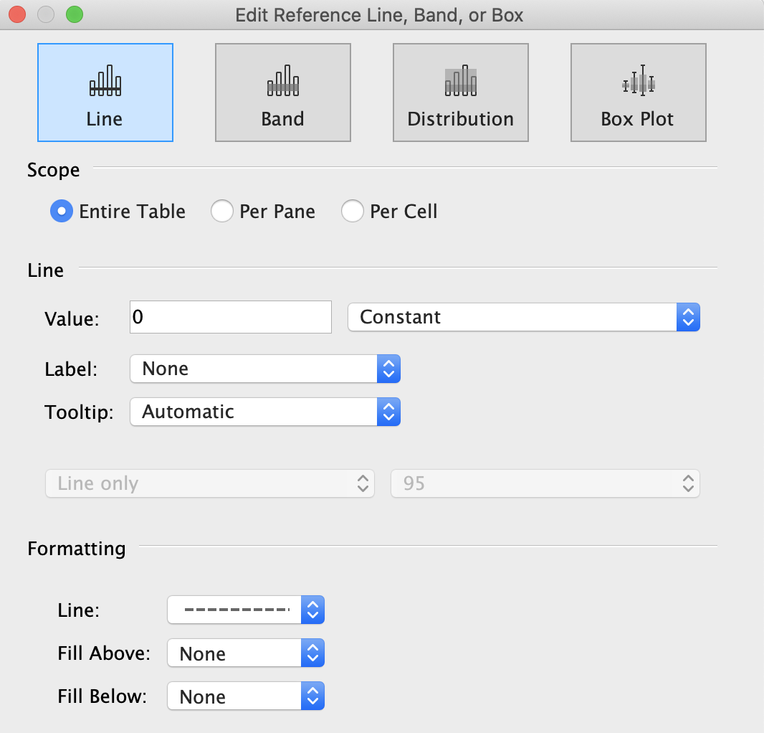Close the dialog with red button
This screenshot has height=733, width=764.
pos(17,14)
